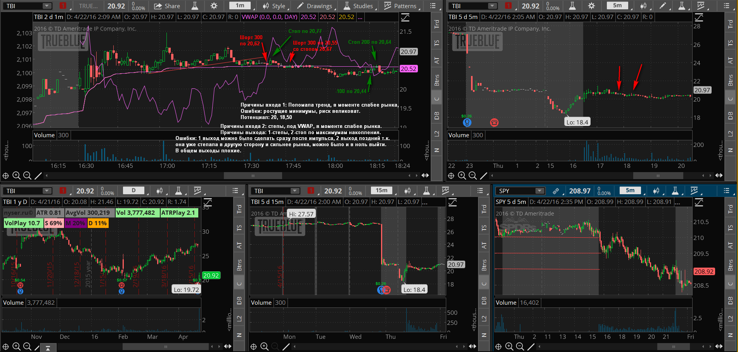Toggle the TS sidebar tab on first chart
738x352 pixels.
tap(437, 43)
